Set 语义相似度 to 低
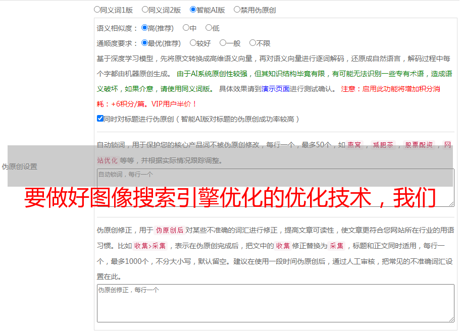The height and width of the screenshot is (332, 460). [209, 28]
